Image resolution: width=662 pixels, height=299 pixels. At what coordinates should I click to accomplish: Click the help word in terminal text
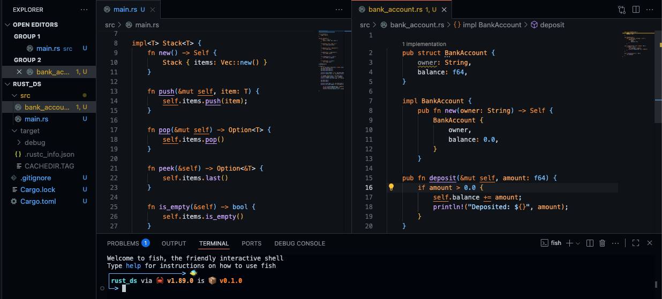133,266
